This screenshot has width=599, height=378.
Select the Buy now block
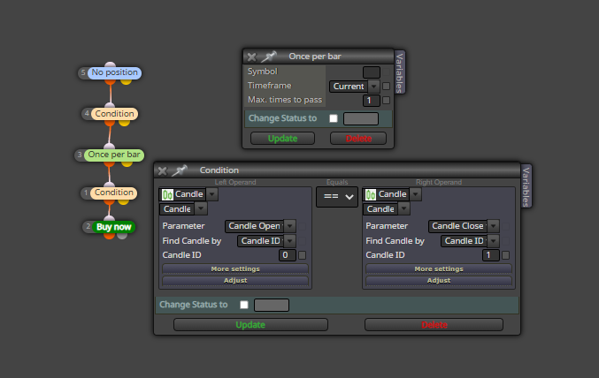click(113, 227)
